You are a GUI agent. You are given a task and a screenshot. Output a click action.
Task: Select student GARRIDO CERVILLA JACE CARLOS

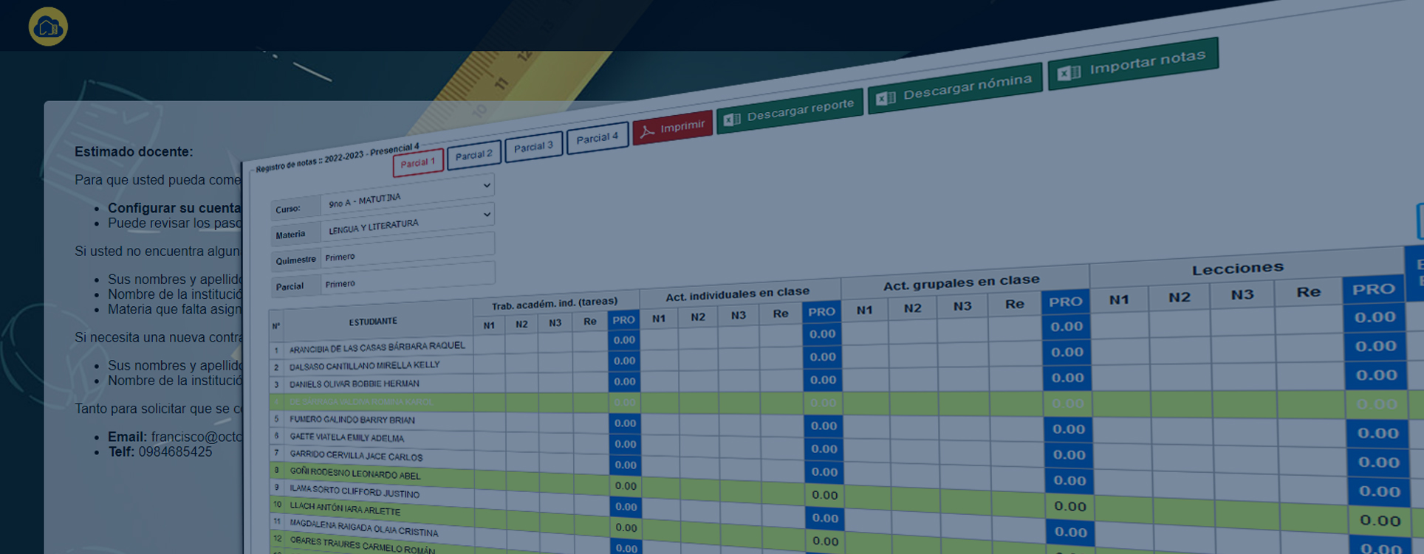point(356,456)
